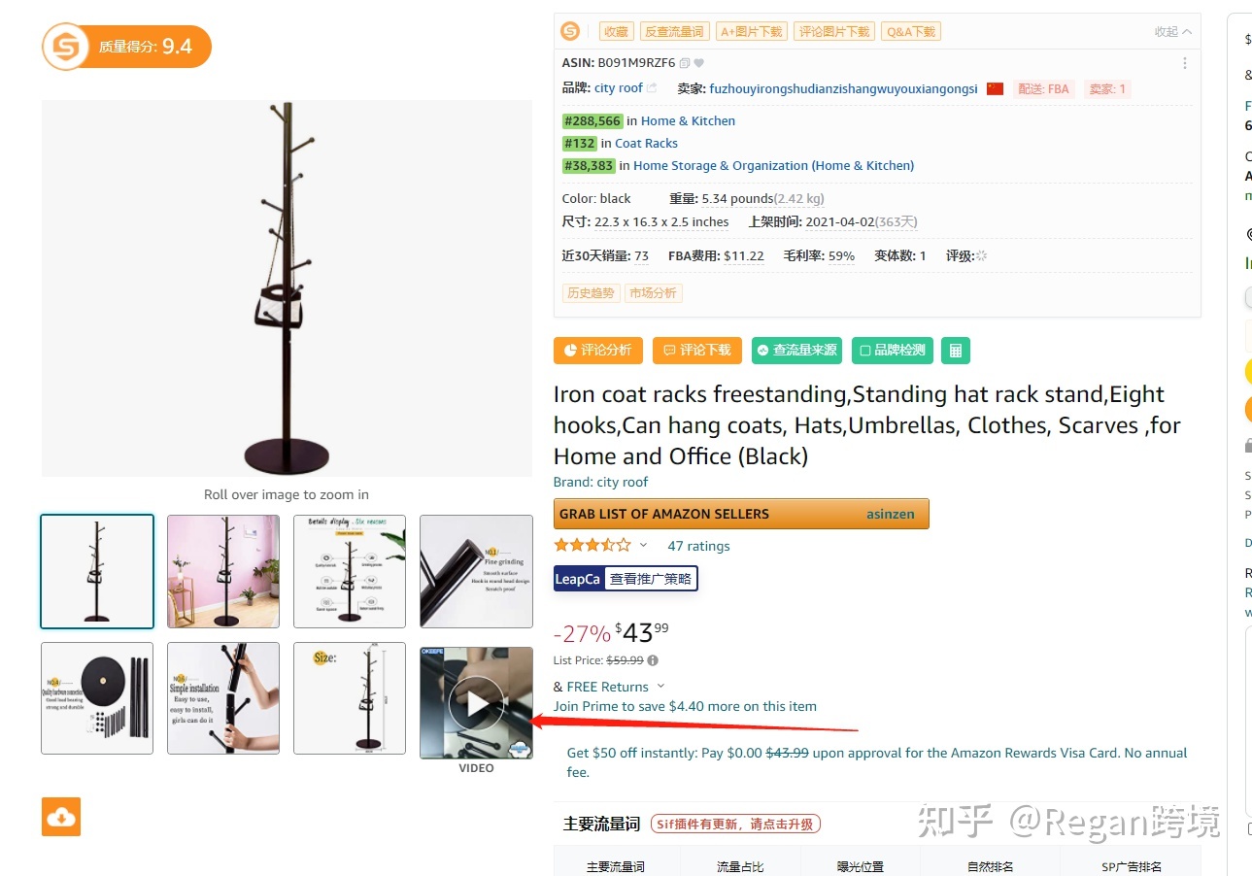Open the 市场分析 tab
The width and height of the screenshot is (1252, 876).
(654, 293)
